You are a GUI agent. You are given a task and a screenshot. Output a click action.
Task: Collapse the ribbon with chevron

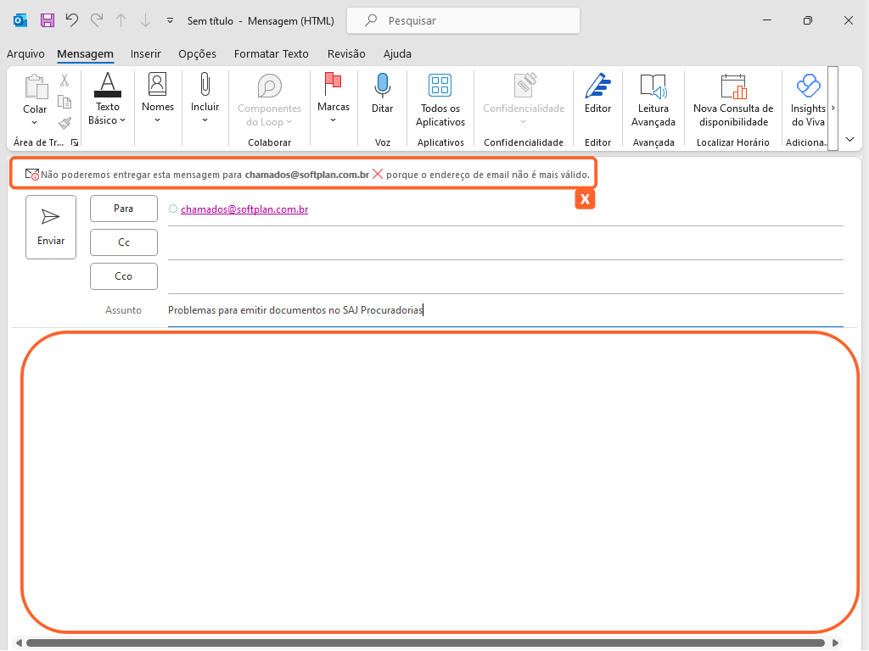pyautogui.click(x=850, y=140)
